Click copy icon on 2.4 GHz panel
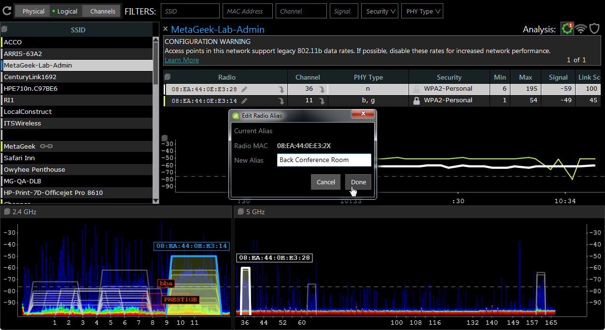Viewport: 605px width, 330px height. (7, 212)
